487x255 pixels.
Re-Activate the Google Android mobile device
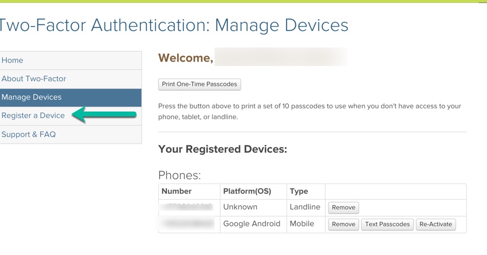[x=436, y=224]
